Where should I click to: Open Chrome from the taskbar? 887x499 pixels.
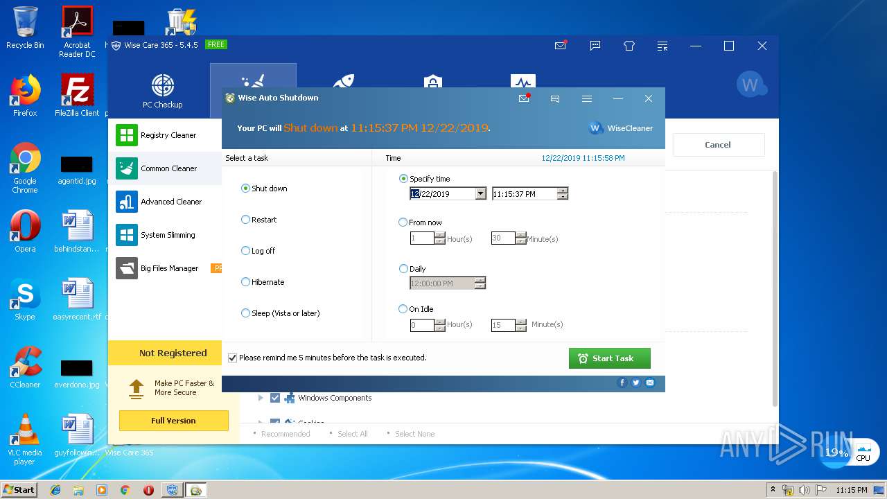125,490
